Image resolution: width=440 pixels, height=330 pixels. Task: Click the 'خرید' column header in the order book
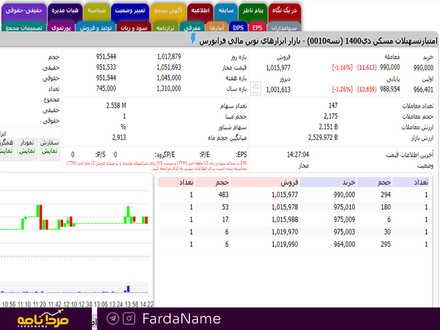[328, 183]
